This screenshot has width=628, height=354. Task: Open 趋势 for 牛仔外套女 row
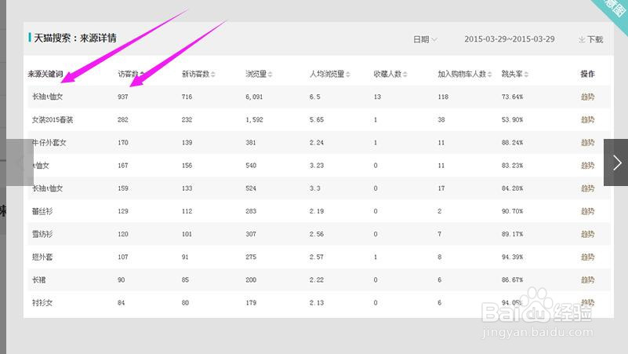(587, 142)
